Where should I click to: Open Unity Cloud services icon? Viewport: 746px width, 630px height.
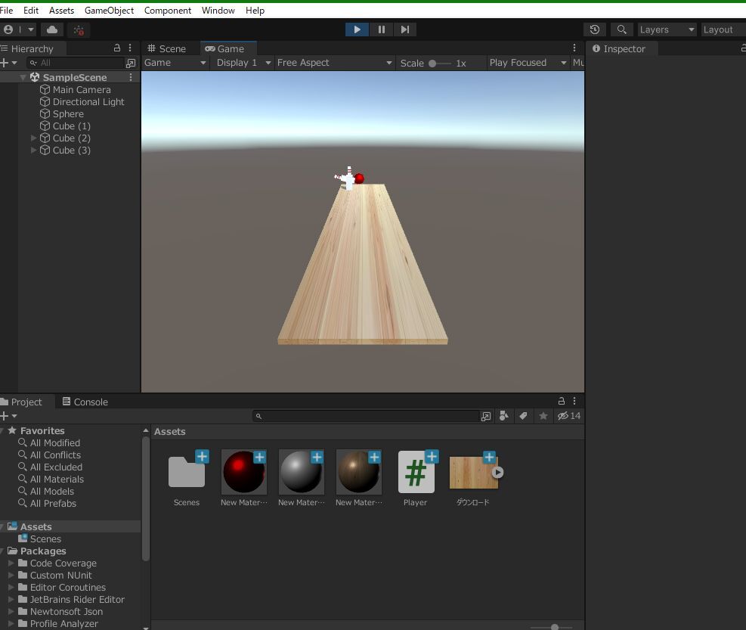[x=52, y=29]
